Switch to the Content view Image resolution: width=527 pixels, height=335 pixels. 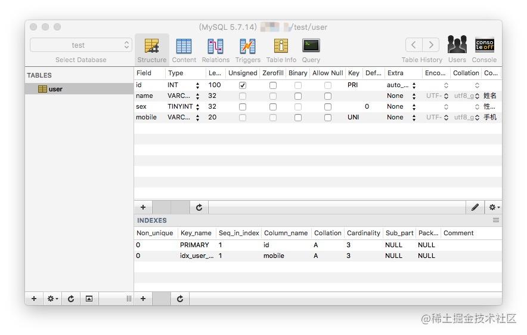184,50
